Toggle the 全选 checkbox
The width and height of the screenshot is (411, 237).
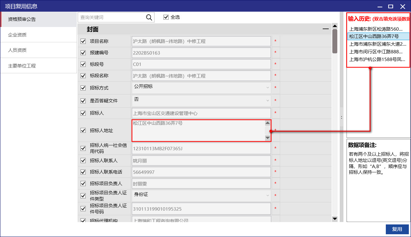pyautogui.click(x=166, y=17)
